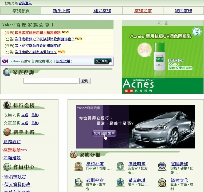Open the Yahoo!奇摩汽車 car advertisement
The width and height of the screenshot is (204, 192).
[x=136, y=127]
